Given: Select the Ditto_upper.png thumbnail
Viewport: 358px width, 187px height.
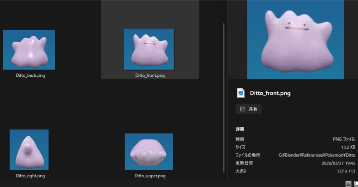Looking at the screenshot, I should 149,152.
